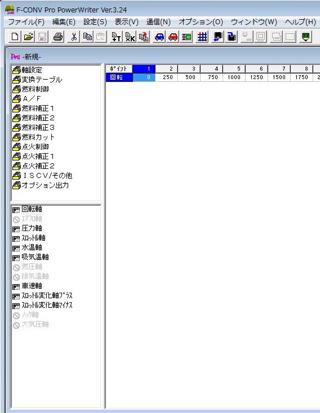Viewport: 320px width, 413px height.
Task: Click the disabled エアフロ軸 item
Action: click(27, 219)
